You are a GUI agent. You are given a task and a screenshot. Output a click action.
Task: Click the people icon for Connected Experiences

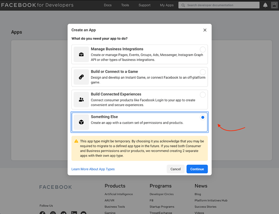click(x=81, y=100)
